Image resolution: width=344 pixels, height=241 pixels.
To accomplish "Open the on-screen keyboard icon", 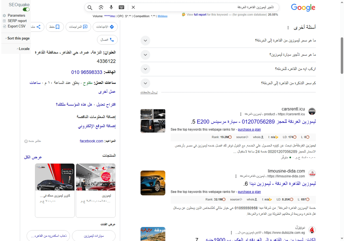I will (x=121, y=7).
